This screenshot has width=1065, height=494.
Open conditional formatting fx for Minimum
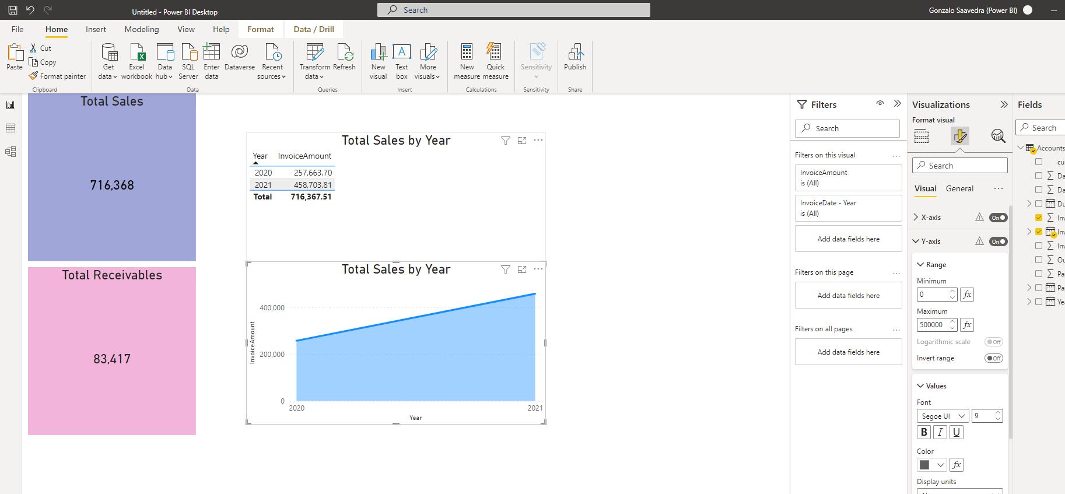pyautogui.click(x=967, y=295)
